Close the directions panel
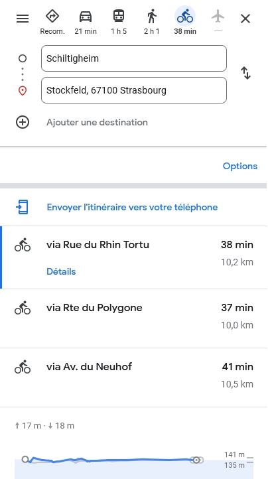Image resolution: width=268 pixels, height=479 pixels. point(245,19)
